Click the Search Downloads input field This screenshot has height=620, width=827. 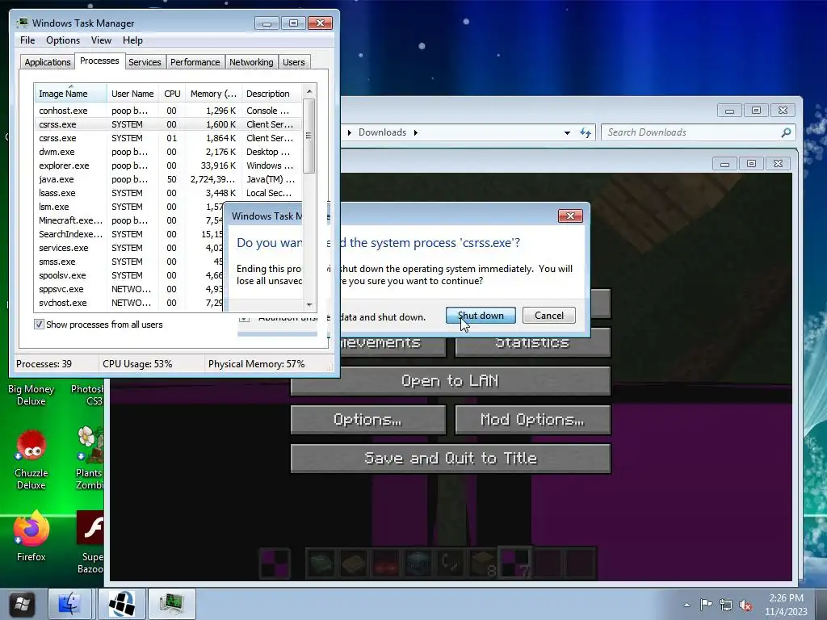(691, 132)
